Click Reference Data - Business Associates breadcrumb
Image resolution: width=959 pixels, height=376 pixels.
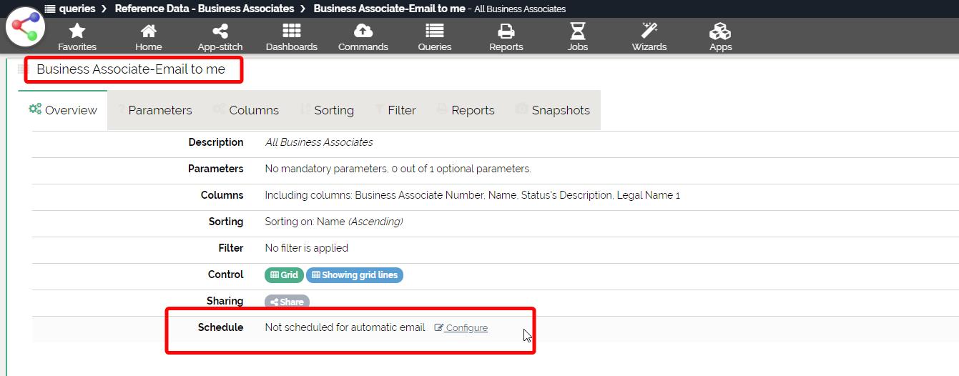coord(205,9)
